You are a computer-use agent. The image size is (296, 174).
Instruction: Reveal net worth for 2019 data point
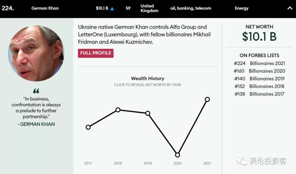pyautogui.click(x=148, y=113)
